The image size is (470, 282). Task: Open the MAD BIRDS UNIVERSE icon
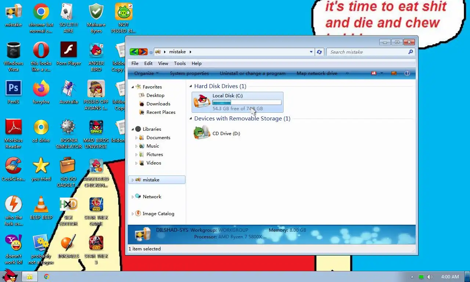coord(96,134)
